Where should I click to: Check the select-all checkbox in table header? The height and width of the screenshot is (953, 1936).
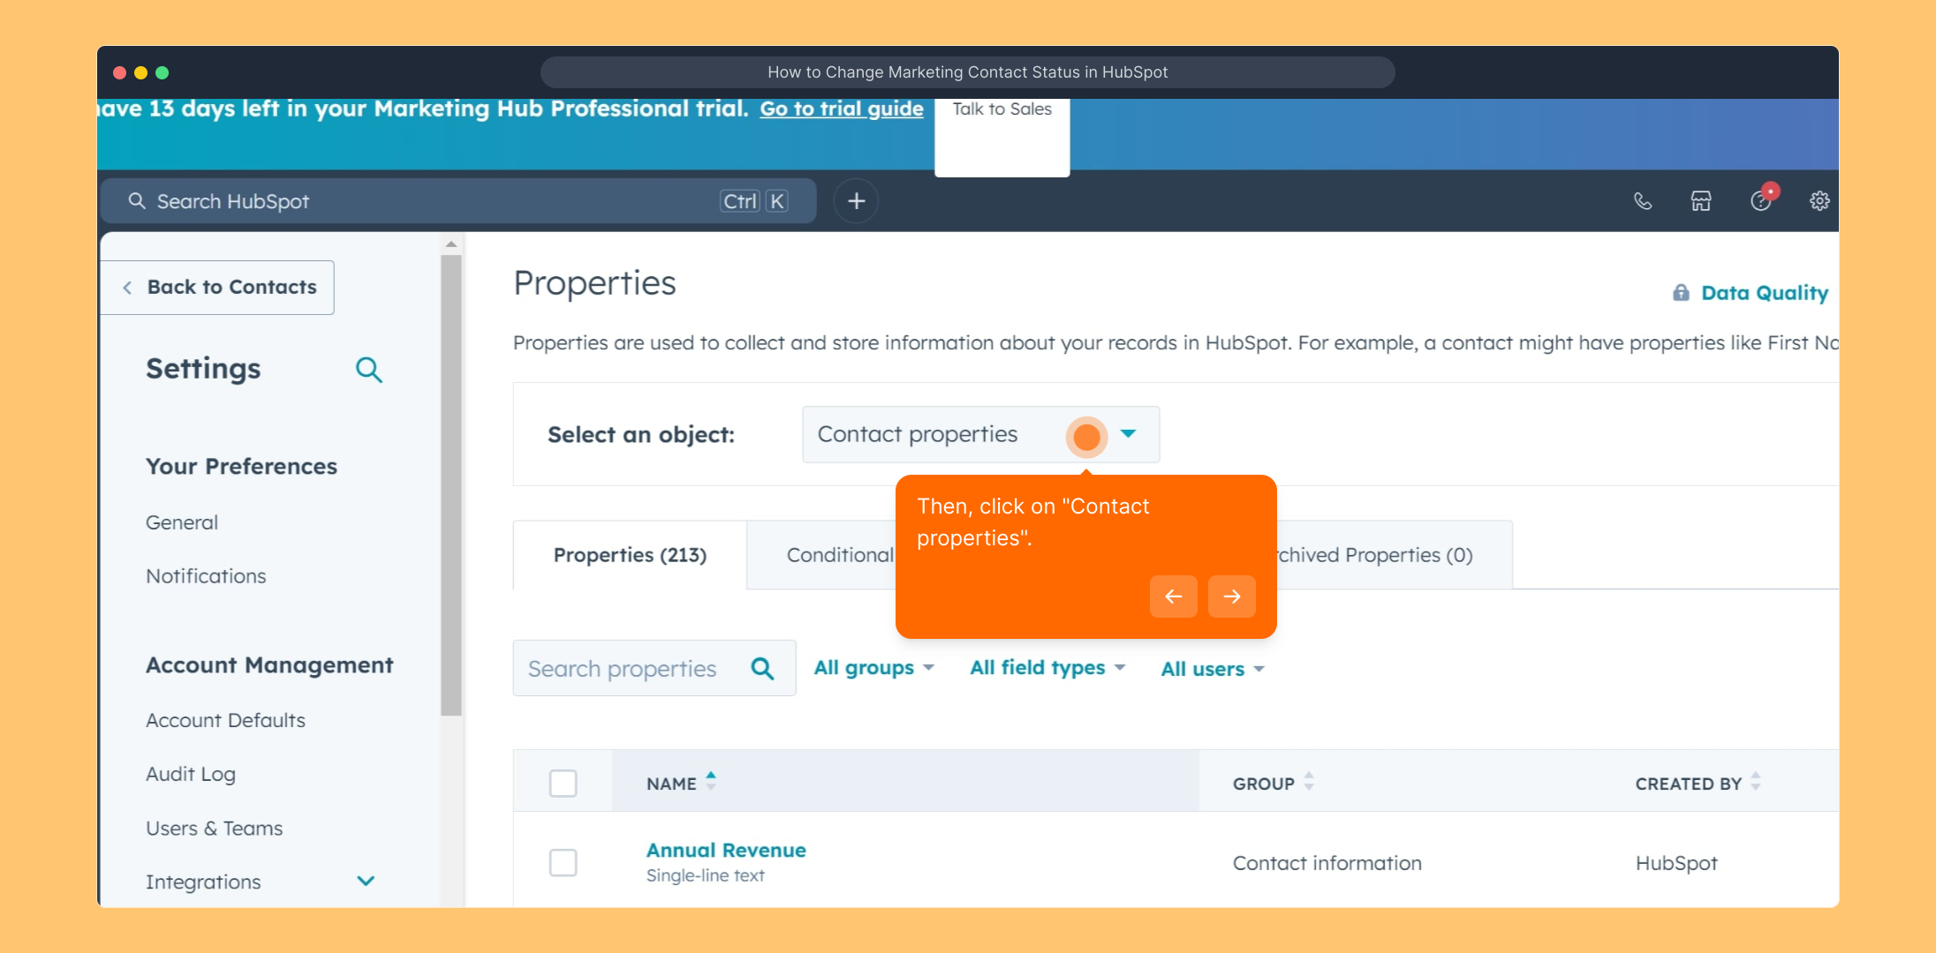(x=563, y=783)
